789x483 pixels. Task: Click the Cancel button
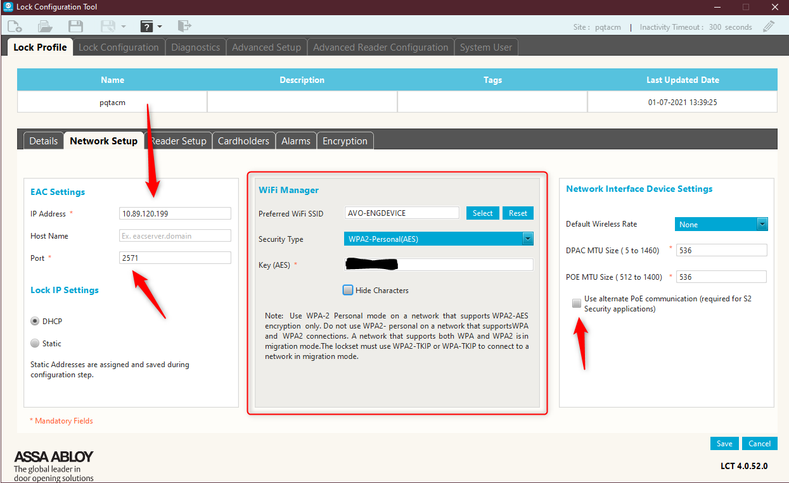point(759,444)
